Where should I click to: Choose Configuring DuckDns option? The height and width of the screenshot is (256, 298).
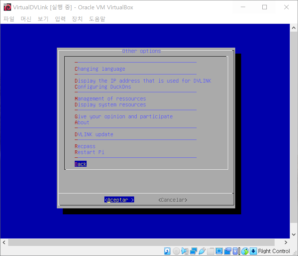coord(103,87)
